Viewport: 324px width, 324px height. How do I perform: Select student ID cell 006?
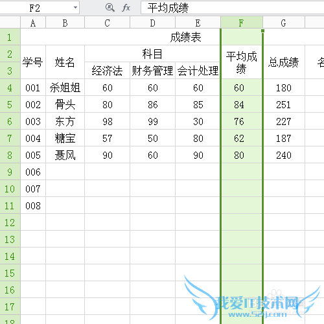pyautogui.click(x=33, y=172)
